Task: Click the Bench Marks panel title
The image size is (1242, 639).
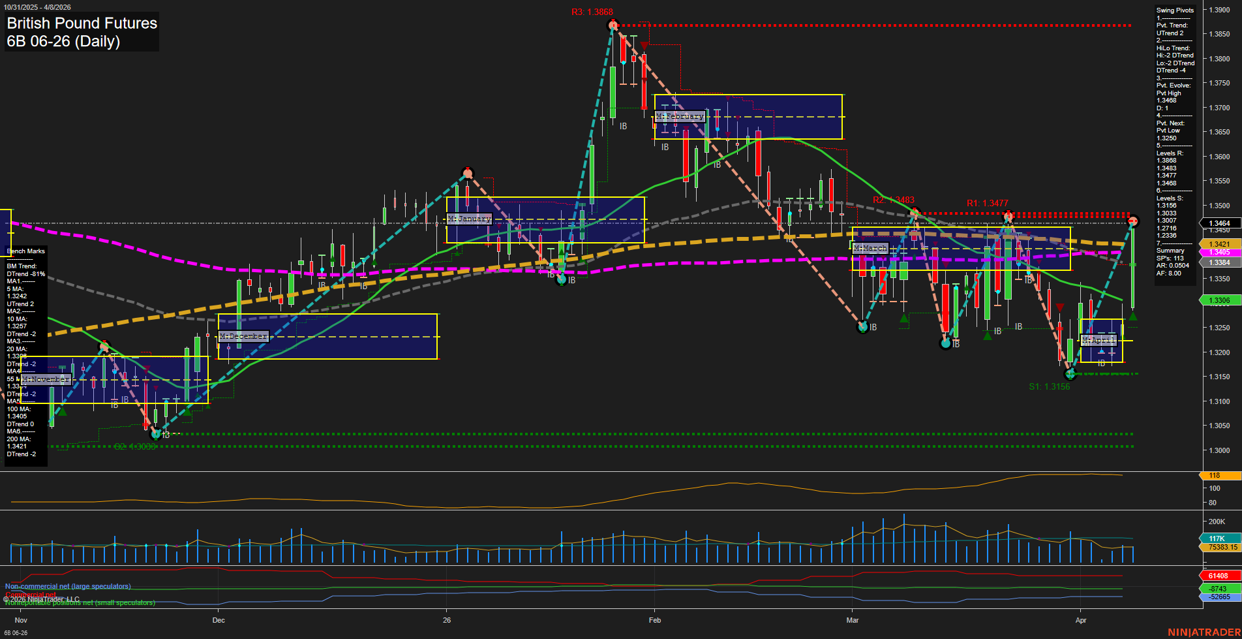Action: coord(25,251)
